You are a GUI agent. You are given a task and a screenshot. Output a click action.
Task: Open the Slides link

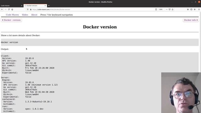tap(25, 15)
